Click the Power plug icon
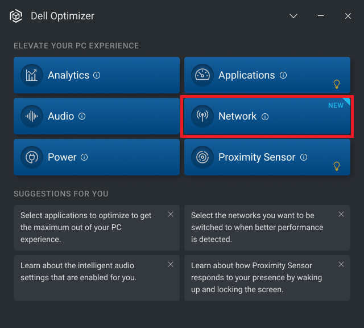 click(x=32, y=157)
